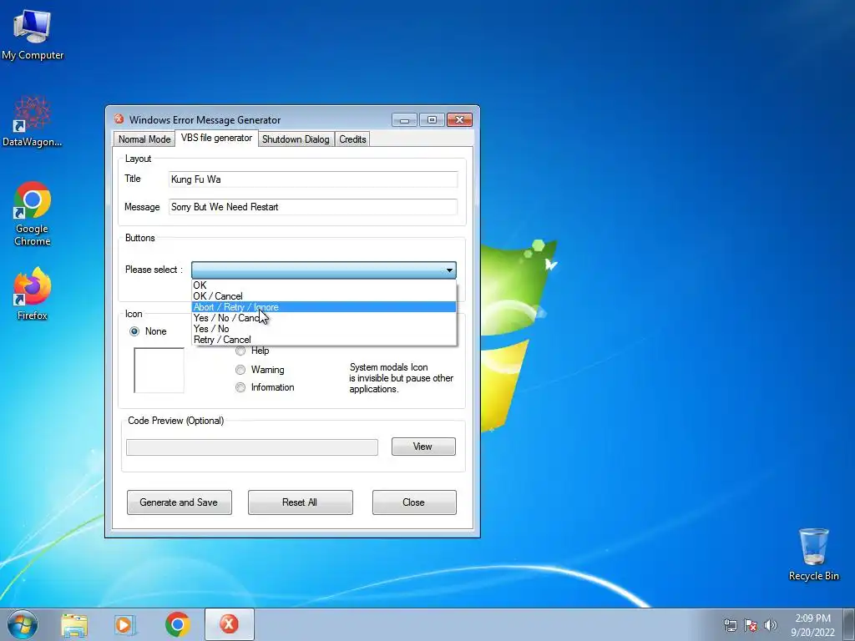This screenshot has width=855, height=641.
Task: Launch Google Chrome from the desktop
Action: [x=33, y=214]
